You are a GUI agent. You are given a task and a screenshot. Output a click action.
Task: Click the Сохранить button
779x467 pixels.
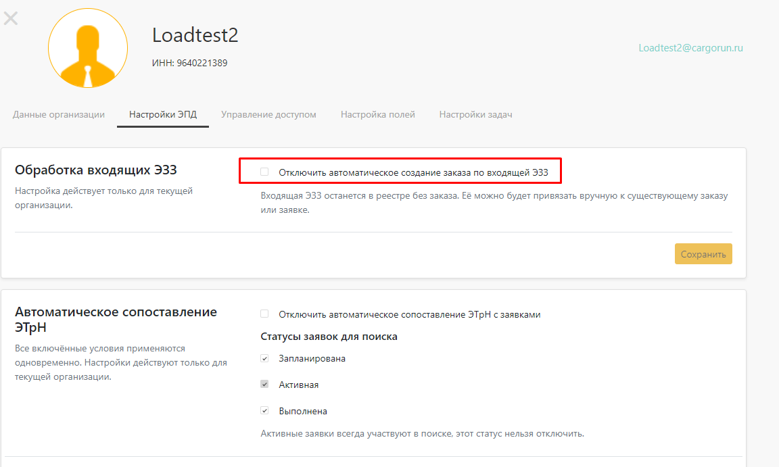(x=703, y=253)
